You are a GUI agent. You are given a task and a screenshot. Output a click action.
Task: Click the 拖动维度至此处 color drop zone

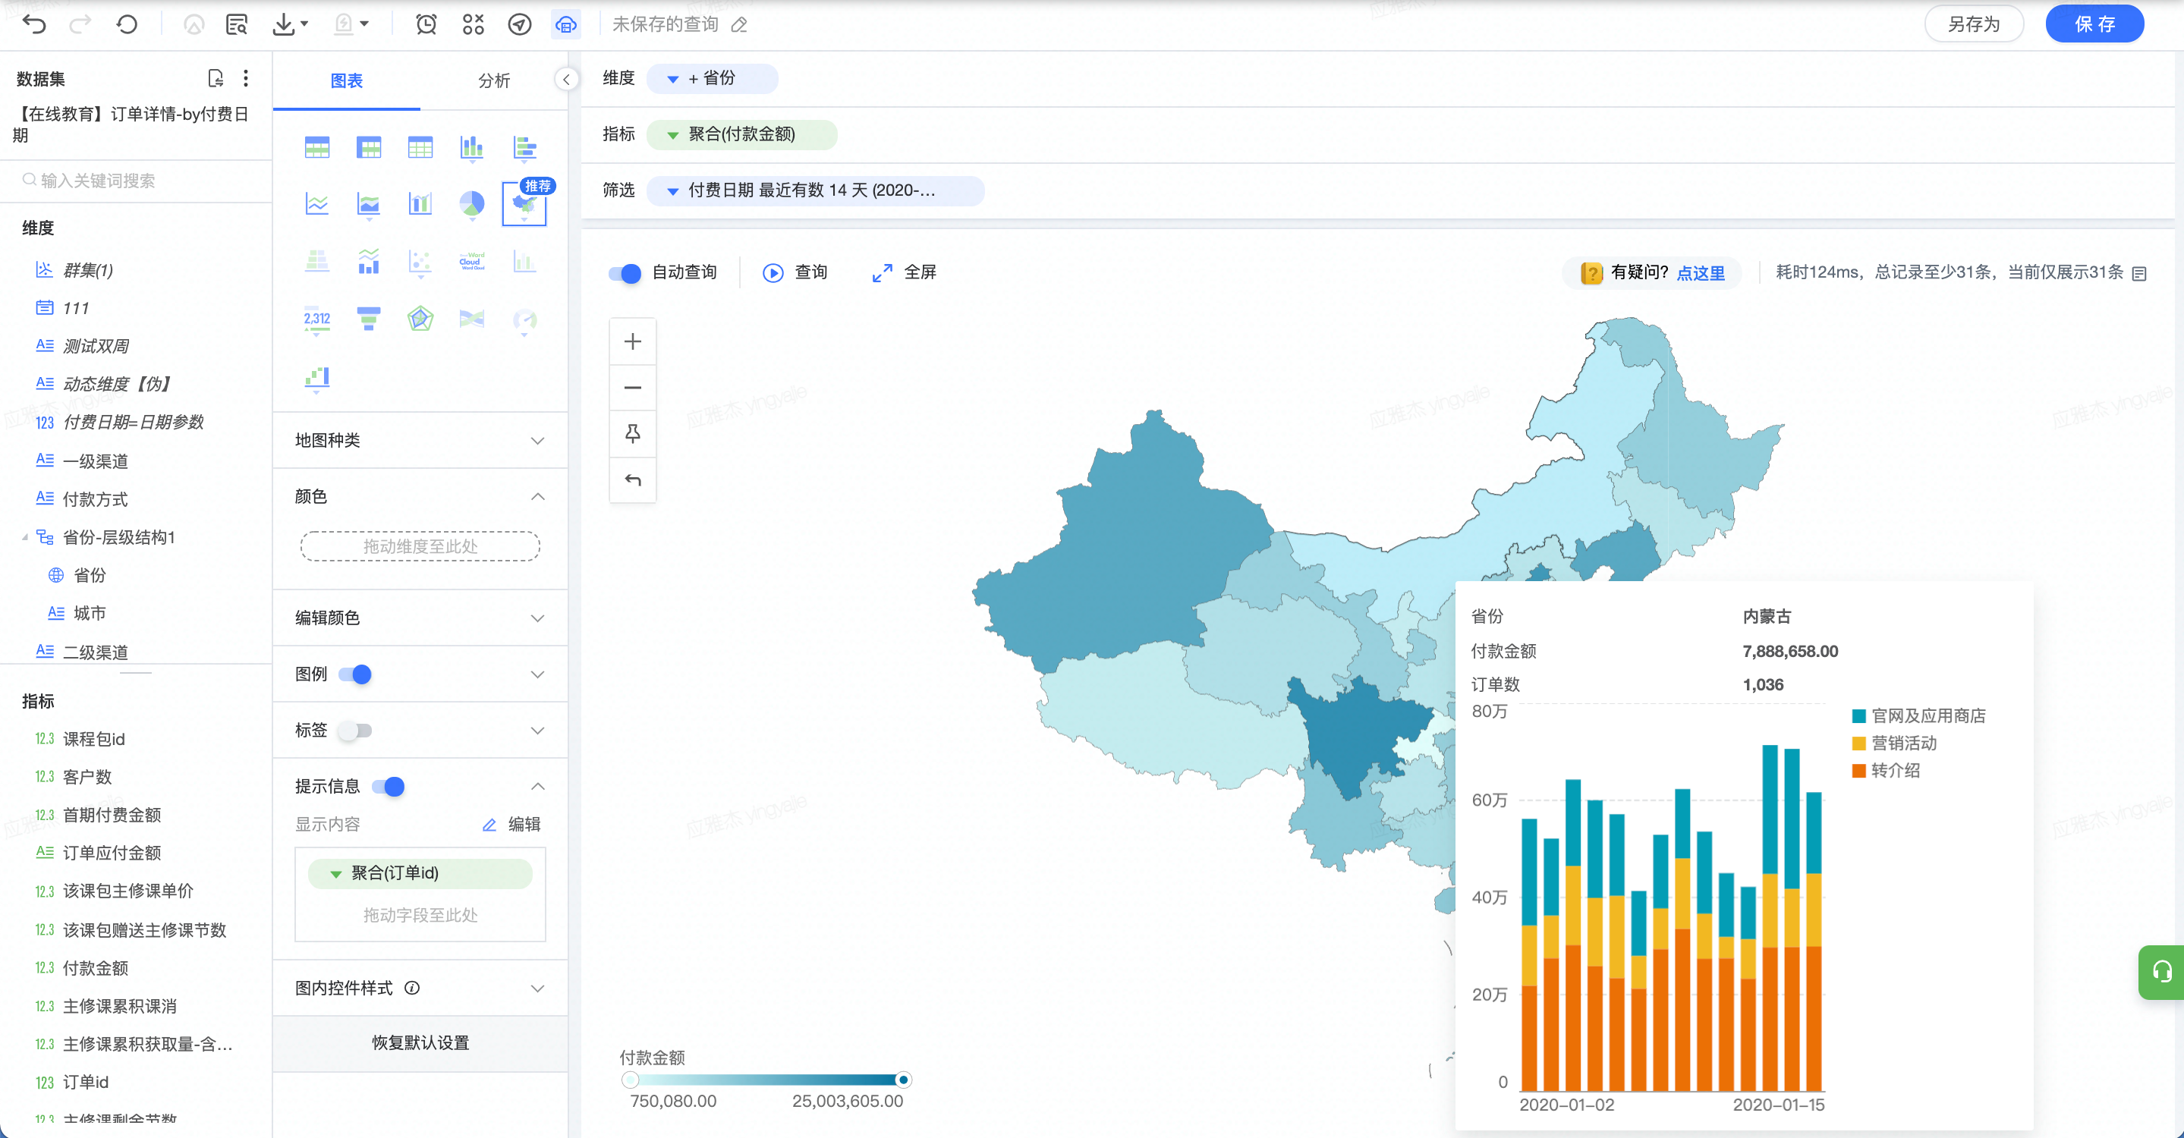420,546
